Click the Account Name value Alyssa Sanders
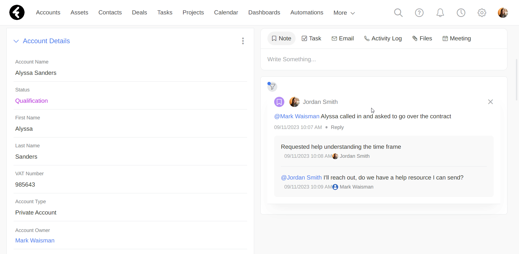Viewport: 519px width, 254px height. click(36, 73)
